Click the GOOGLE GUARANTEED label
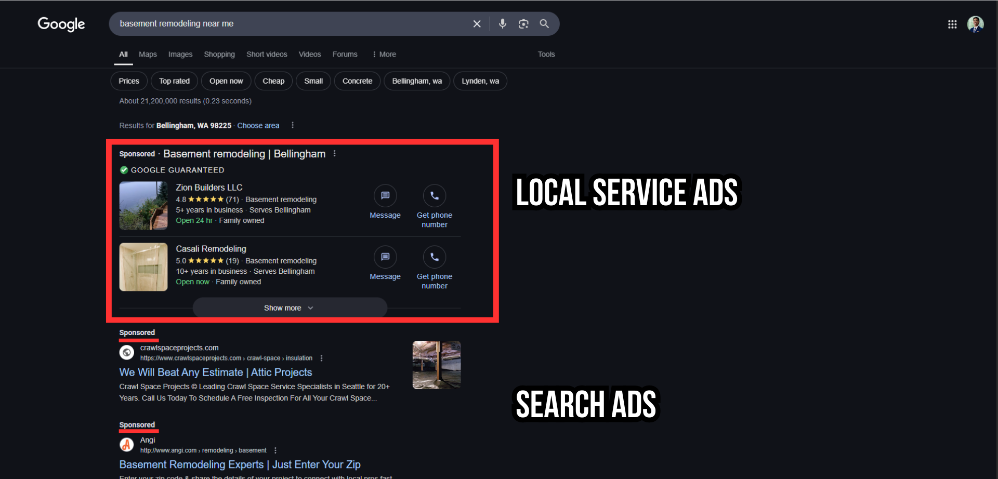The height and width of the screenshot is (479, 998). pyautogui.click(x=178, y=170)
